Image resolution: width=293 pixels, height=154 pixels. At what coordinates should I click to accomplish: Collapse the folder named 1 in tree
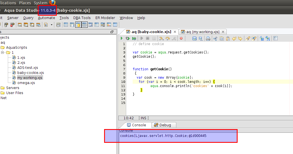[x=3, y=53]
